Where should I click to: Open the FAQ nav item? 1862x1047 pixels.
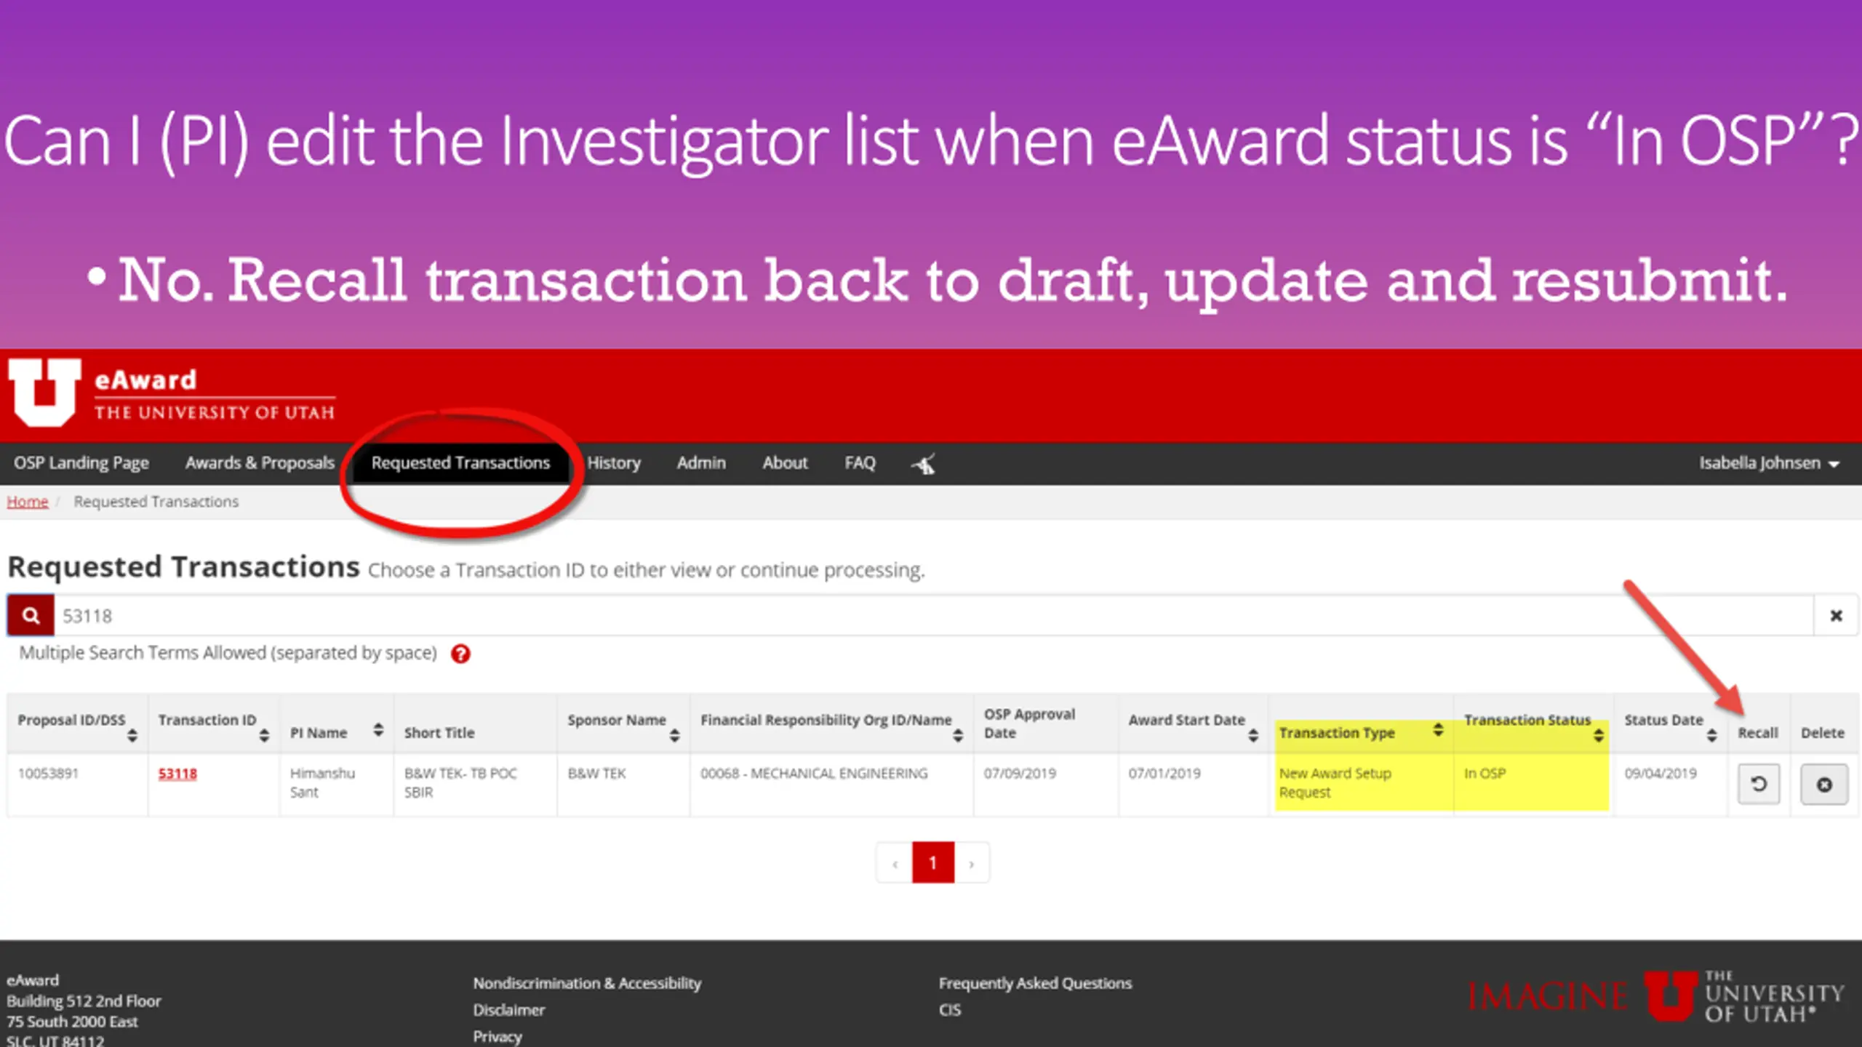860,463
